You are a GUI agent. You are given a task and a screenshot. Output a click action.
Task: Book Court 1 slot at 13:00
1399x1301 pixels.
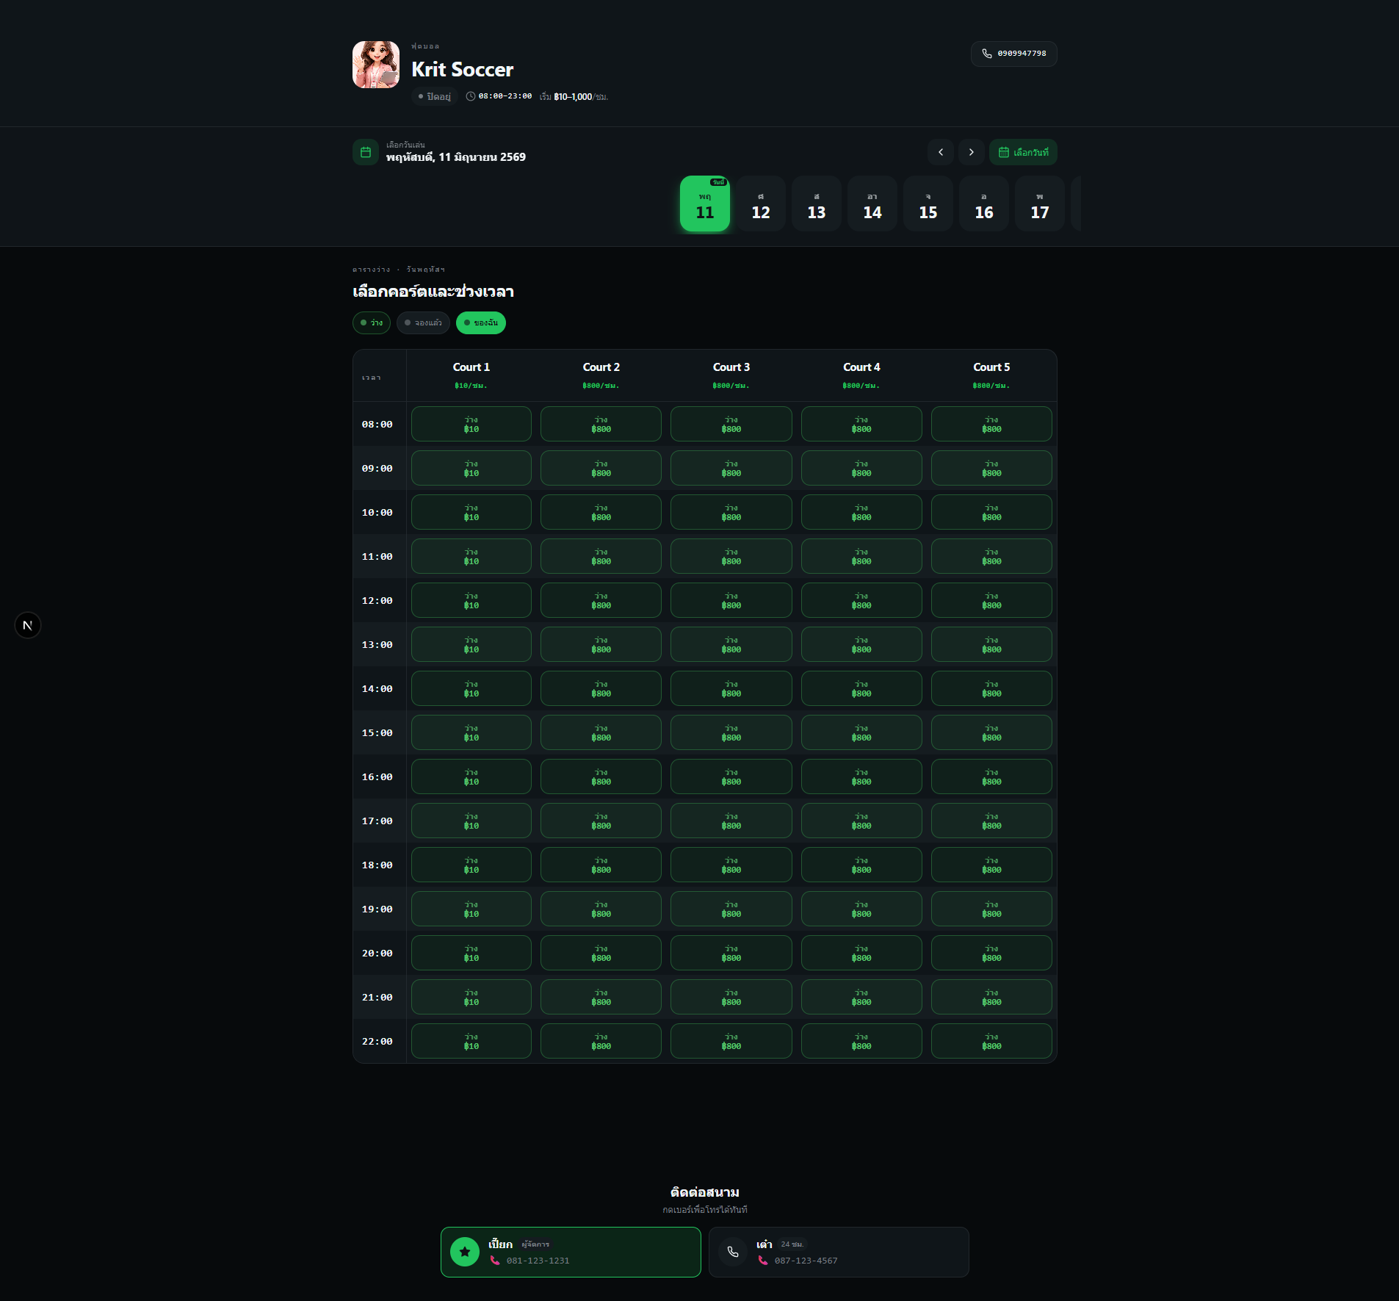[x=471, y=644]
